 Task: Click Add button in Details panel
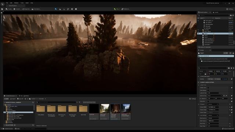pos(226,53)
